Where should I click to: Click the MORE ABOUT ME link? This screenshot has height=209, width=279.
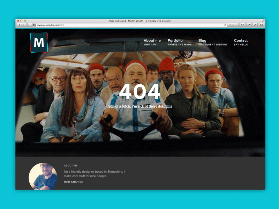click(x=73, y=182)
